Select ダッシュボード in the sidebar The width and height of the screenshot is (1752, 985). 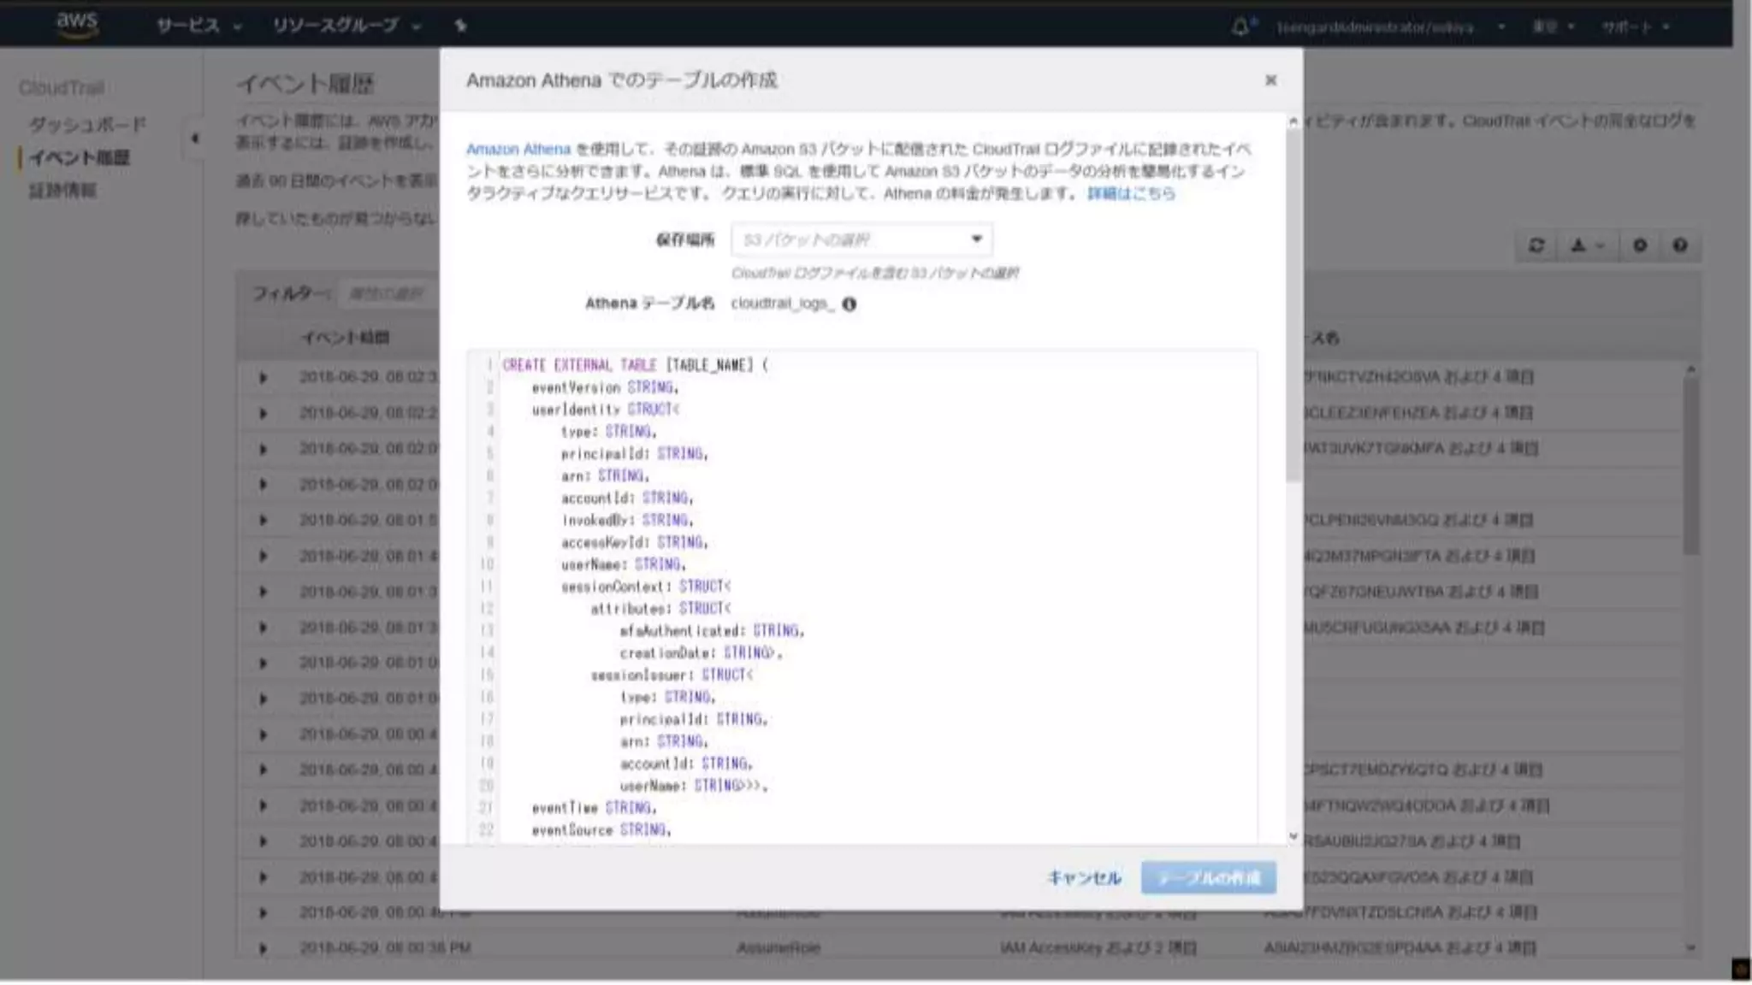pyautogui.click(x=87, y=125)
